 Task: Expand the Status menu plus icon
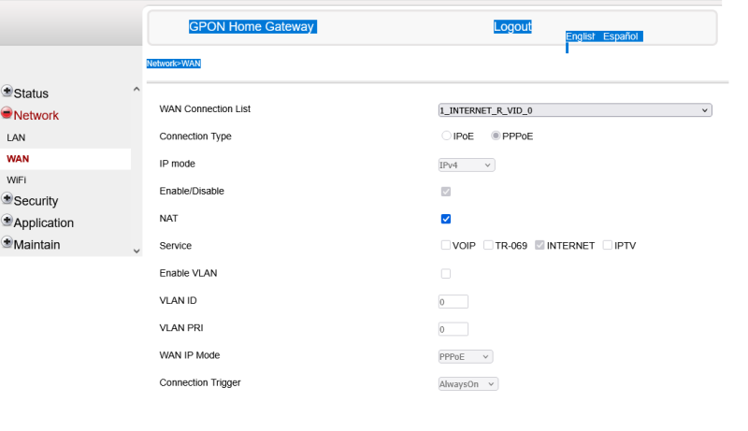(7, 91)
